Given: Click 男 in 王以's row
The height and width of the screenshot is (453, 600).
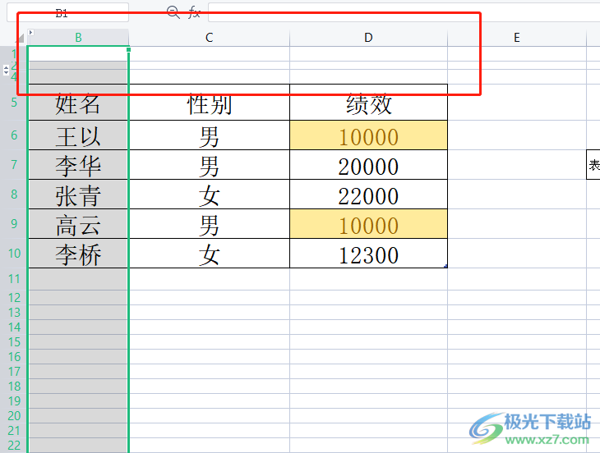Looking at the screenshot, I should coord(210,135).
